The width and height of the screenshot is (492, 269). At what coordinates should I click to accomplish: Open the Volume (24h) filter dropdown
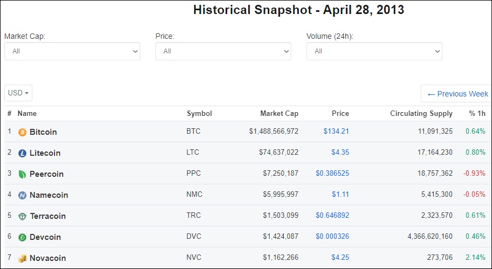[374, 51]
